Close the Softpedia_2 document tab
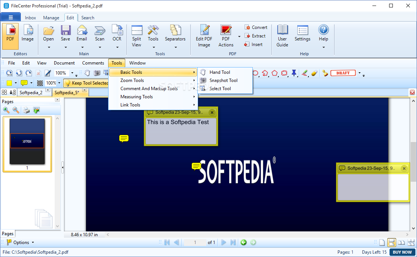417x257 pixels. (x=48, y=90)
